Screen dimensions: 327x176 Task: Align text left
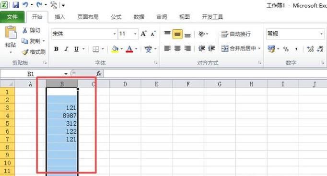(x=167, y=48)
